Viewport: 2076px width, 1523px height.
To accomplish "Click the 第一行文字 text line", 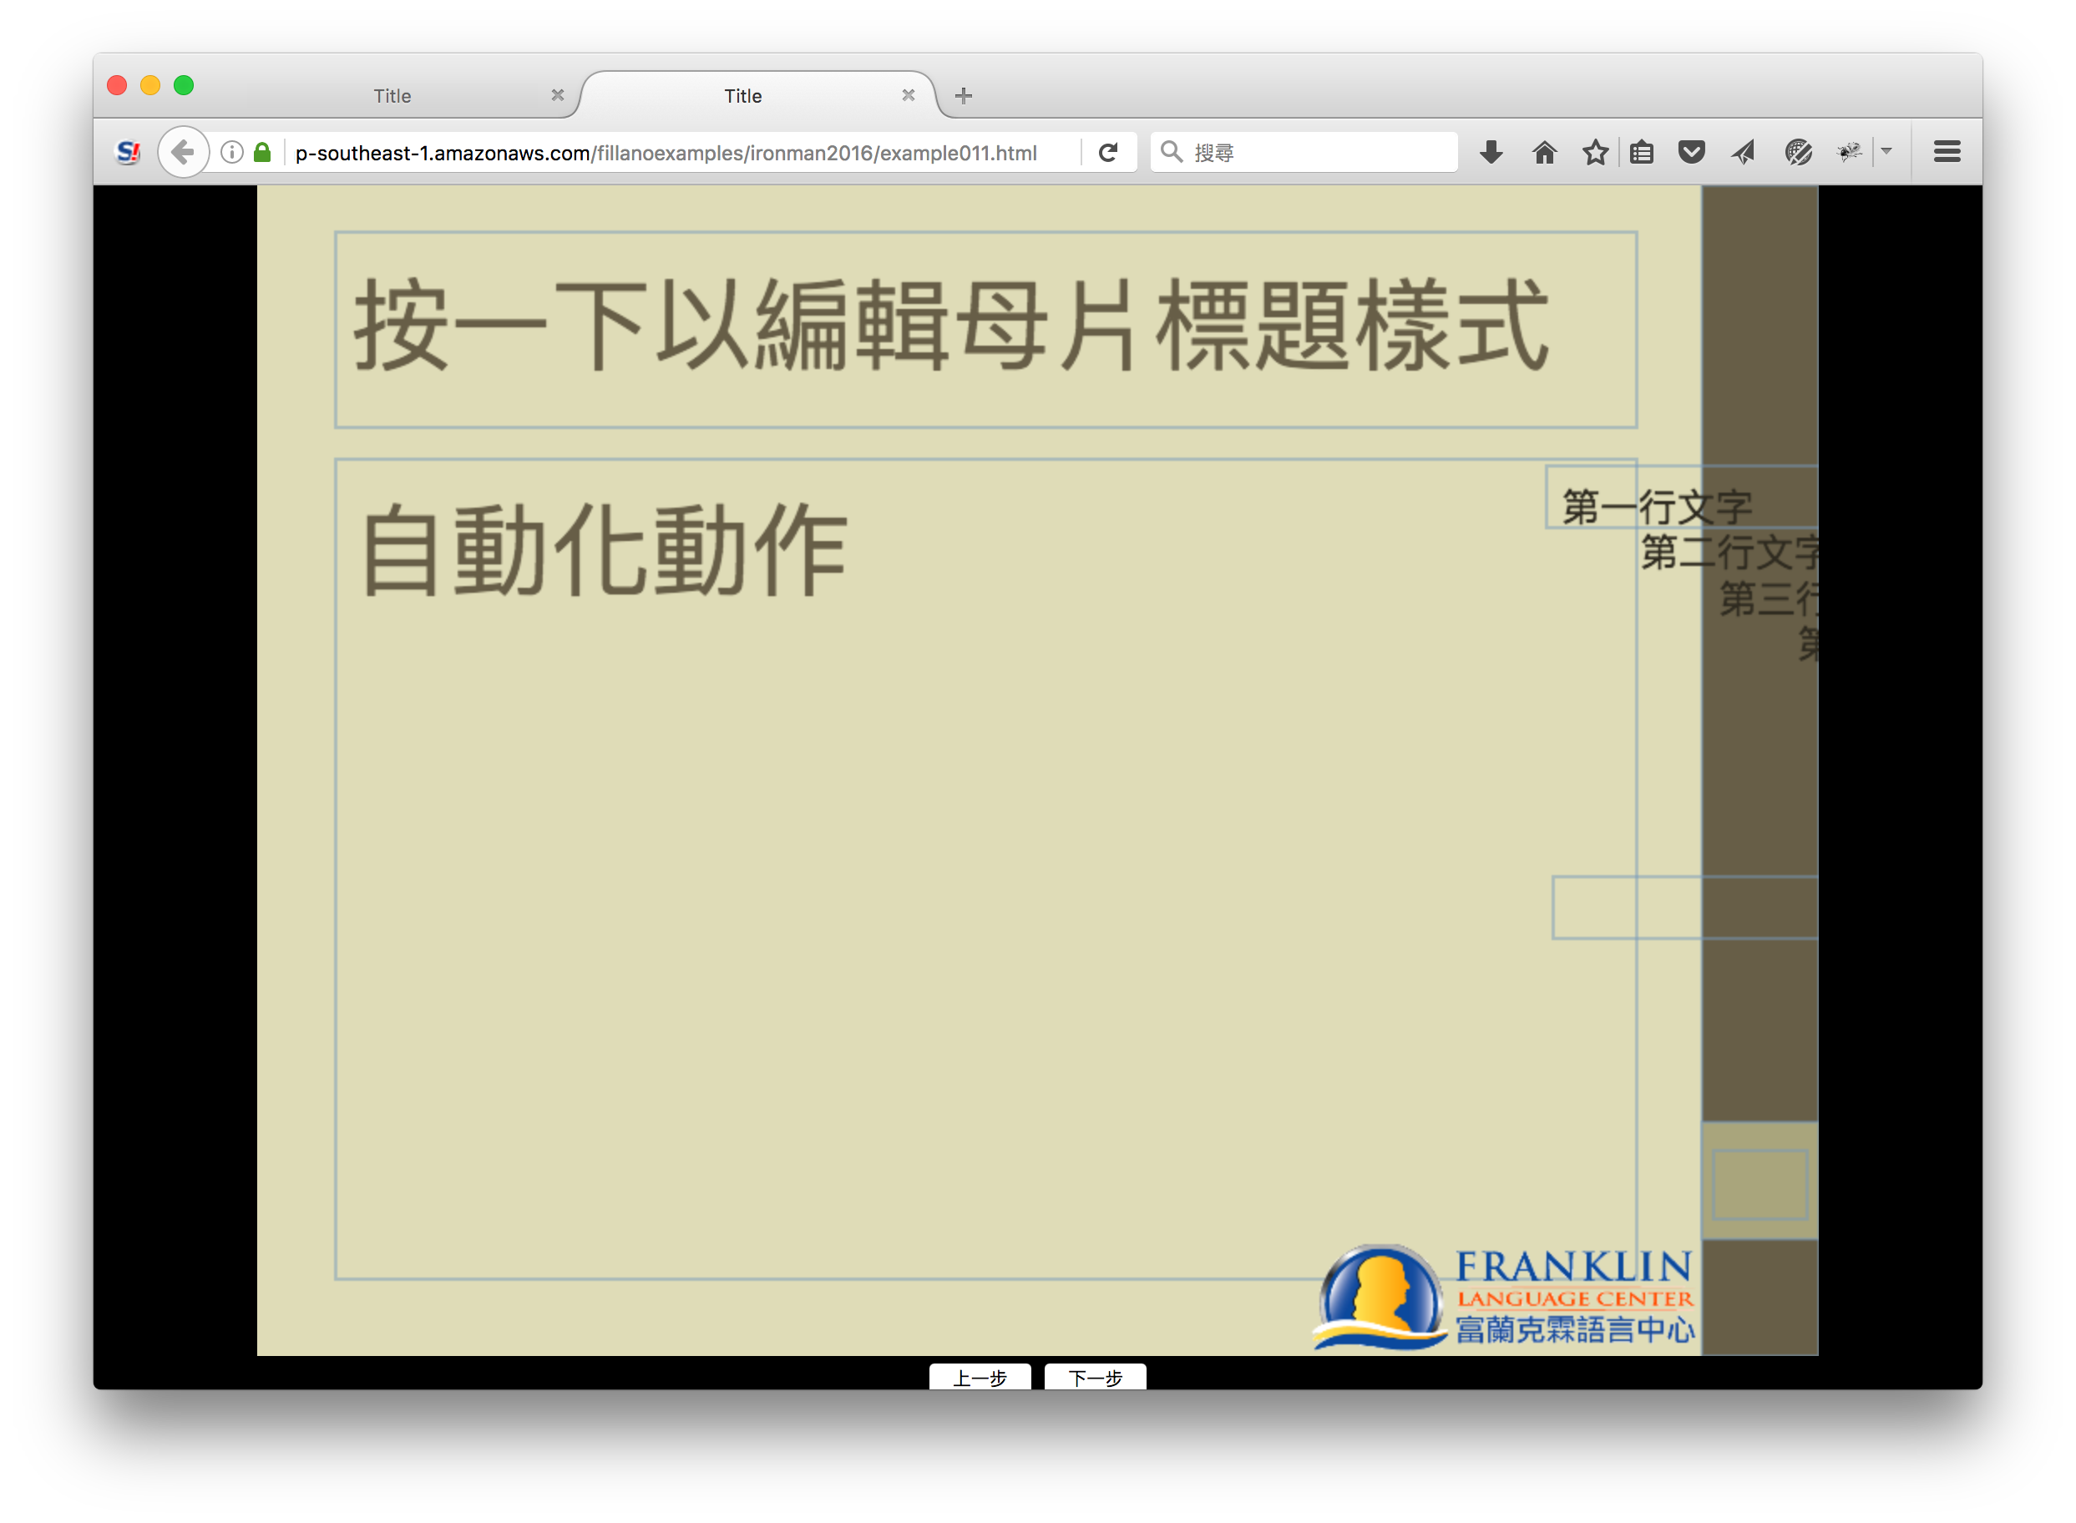I will click(1657, 507).
